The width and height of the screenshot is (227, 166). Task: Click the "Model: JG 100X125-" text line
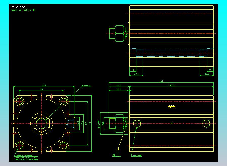point(22,10)
